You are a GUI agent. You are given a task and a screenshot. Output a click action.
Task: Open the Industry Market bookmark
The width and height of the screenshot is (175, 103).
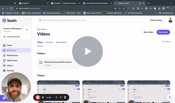tap(113, 13)
